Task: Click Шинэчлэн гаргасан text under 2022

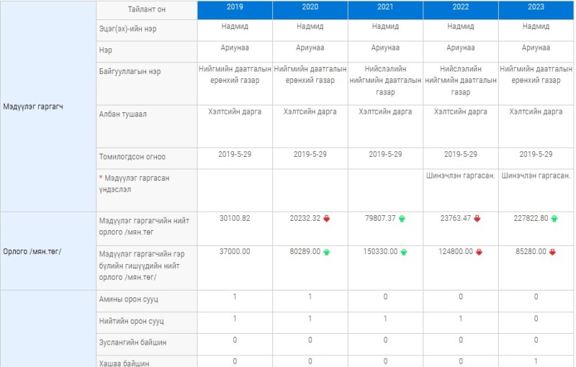Action: (x=461, y=176)
